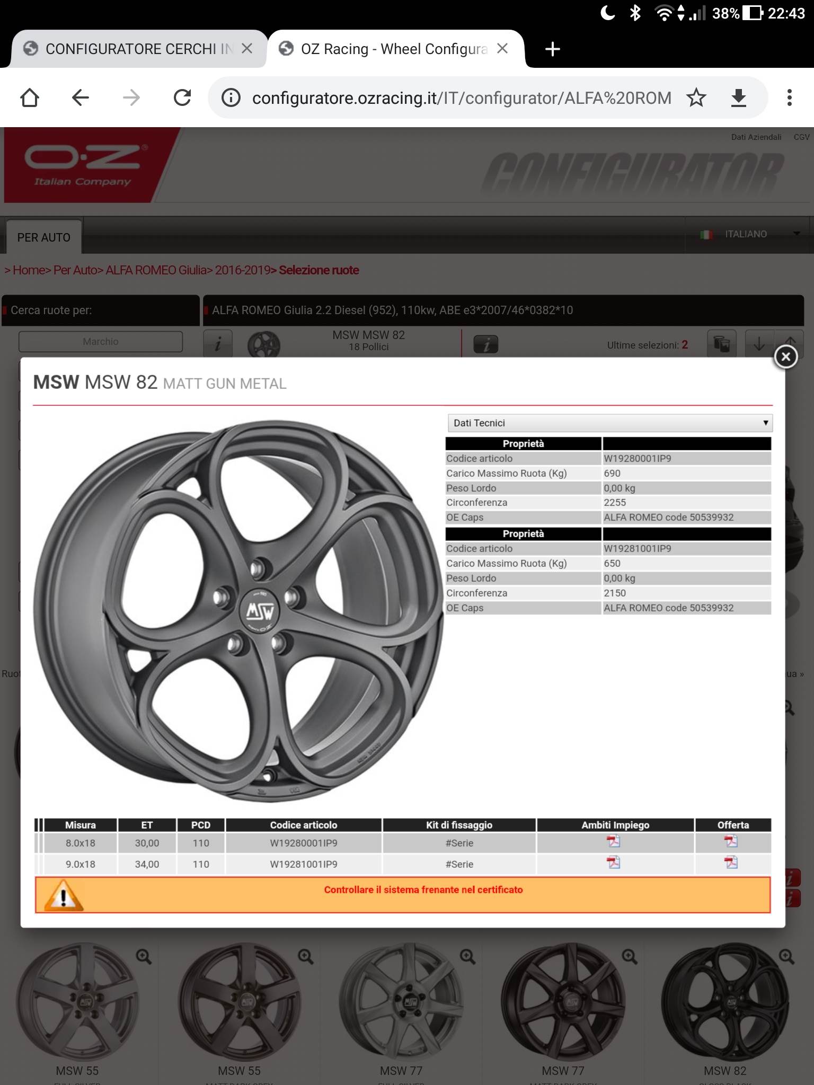Open Offerta PDF for 8.0x18 row

coord(731,842)
